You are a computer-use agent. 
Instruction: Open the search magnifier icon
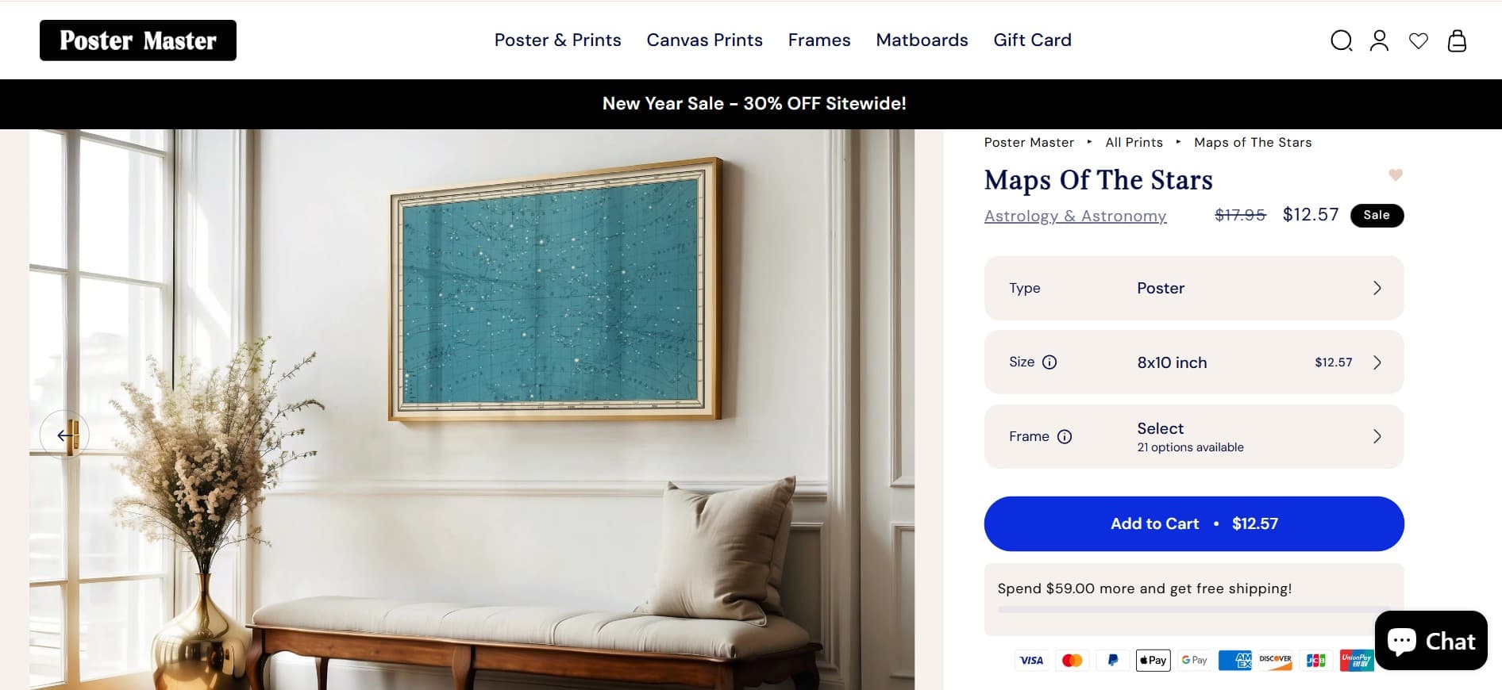tap(1341, 40)
